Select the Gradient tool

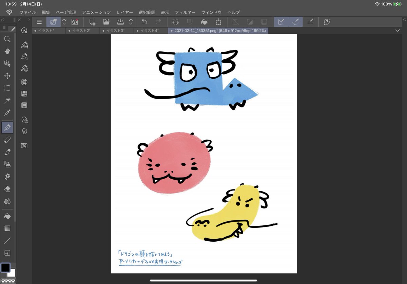[7, 228]
